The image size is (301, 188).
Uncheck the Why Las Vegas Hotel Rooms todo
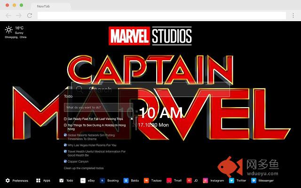[65, 145]
